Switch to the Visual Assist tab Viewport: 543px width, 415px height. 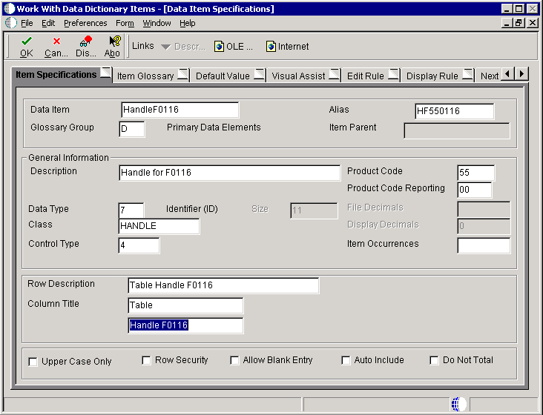point(304,76)
